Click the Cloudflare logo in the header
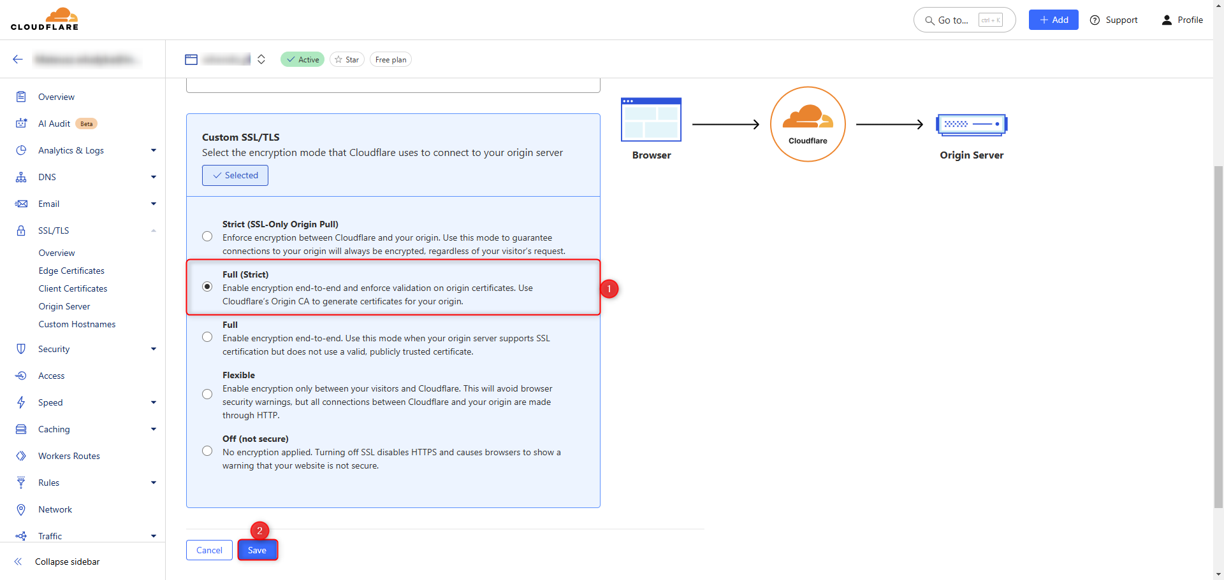1224x580 pixels. point(45,19)
